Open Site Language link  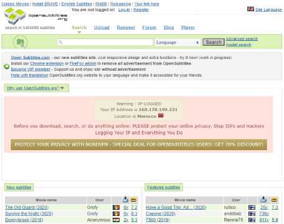coord(268,10)
